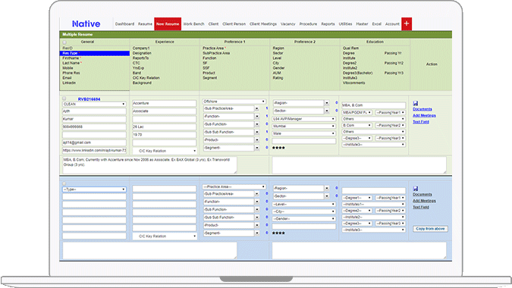
Task: Click the Copy from above button
Action: (x=430, y=229)
